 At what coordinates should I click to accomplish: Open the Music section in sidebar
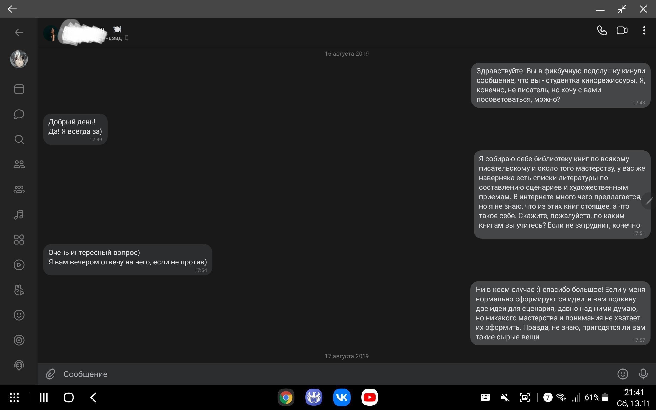[19, 214]
